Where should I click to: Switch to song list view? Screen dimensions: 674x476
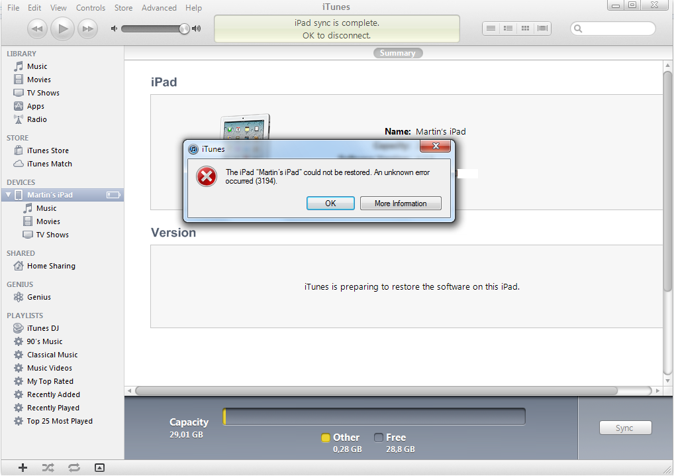point(491,29)
